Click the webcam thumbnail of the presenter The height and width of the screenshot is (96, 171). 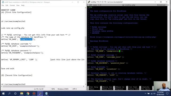(x=162, y=86)
